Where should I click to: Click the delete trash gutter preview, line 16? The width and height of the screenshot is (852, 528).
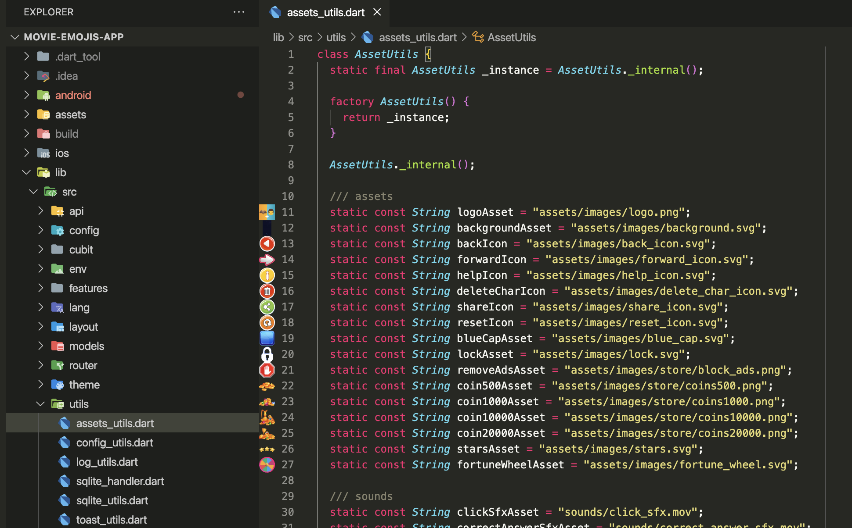(267, 291)
